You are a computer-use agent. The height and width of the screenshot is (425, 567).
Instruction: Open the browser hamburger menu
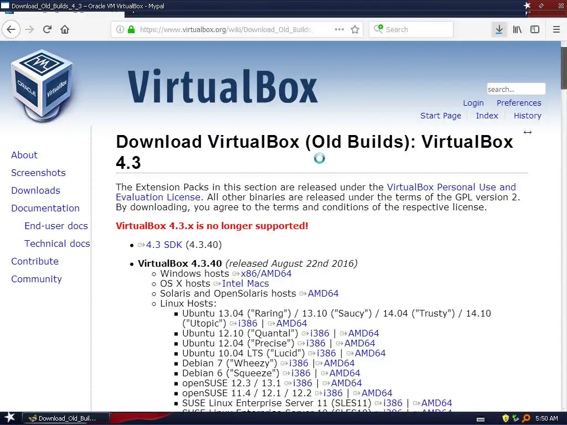point(556,29)
